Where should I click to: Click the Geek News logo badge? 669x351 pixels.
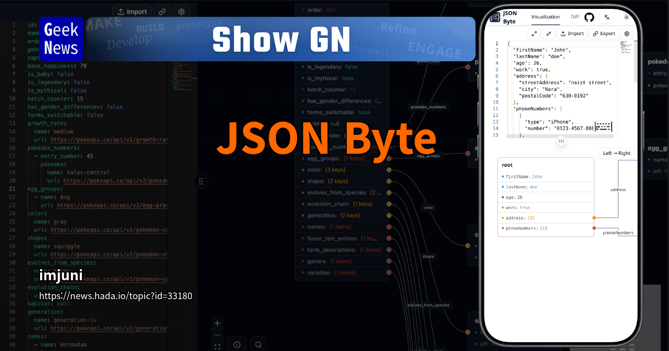61,39
